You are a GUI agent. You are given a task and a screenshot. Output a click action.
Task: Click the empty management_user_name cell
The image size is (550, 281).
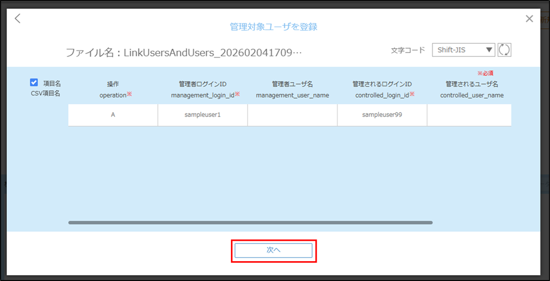(x=292, y=115)
